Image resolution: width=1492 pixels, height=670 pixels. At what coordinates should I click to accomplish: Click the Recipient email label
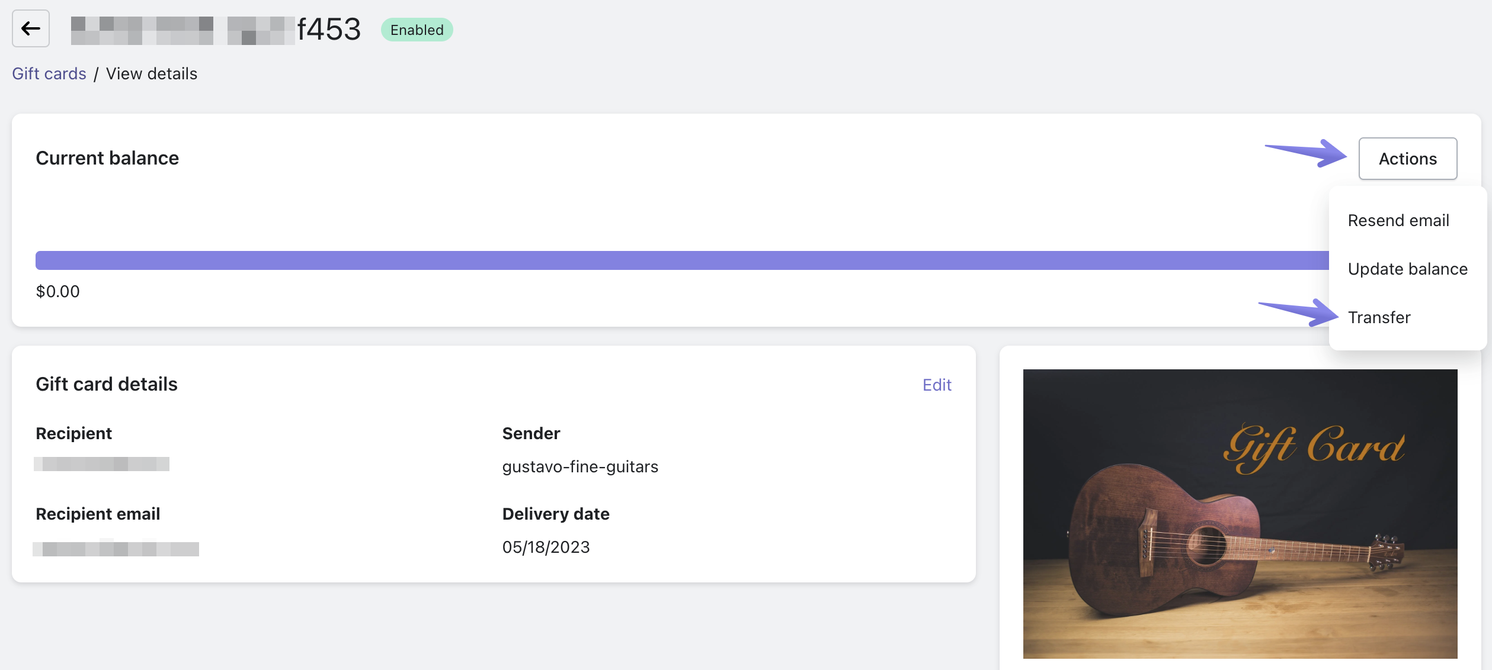pyautogui.click(x=98, y=514)
